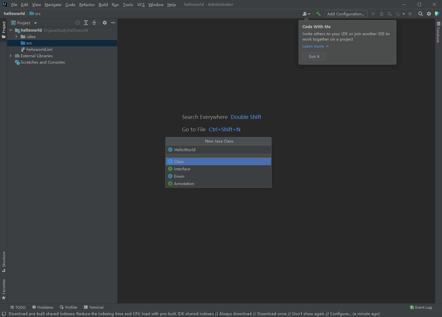Expand the .idea folder
The image size is (442, 317).
[16, 37]
